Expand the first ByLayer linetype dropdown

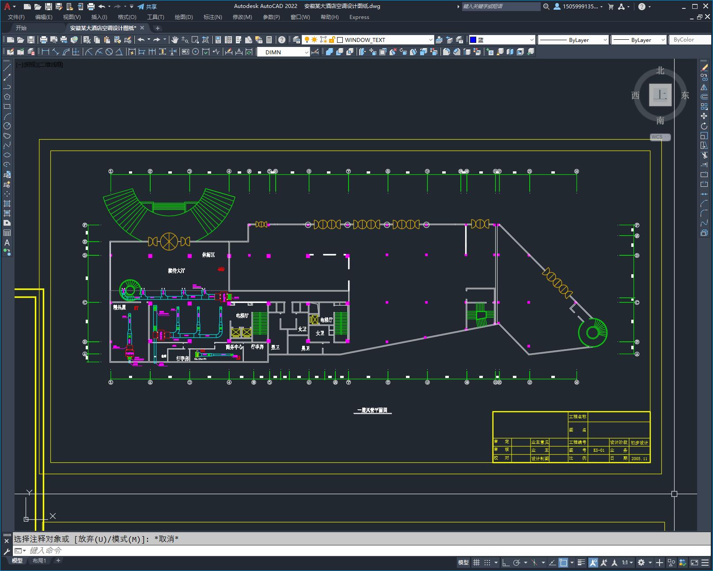pos(605,40)
